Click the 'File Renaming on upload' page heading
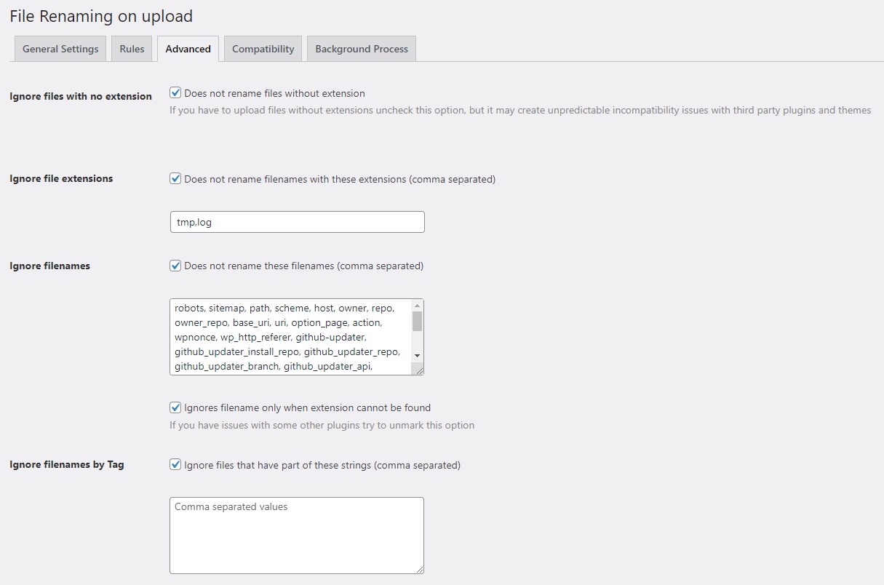The height and width of the screenshot is (585, 884). [100, 16]
